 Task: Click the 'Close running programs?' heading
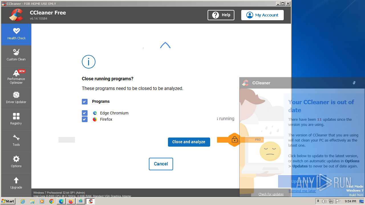point(108,79)
